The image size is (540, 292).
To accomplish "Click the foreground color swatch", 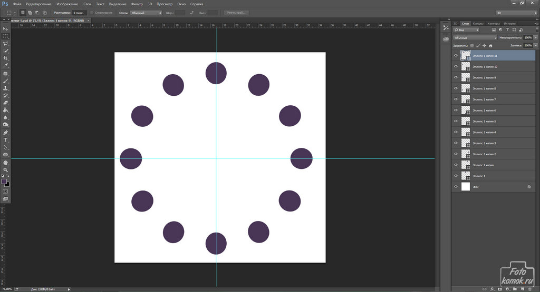I will [4, 181].
